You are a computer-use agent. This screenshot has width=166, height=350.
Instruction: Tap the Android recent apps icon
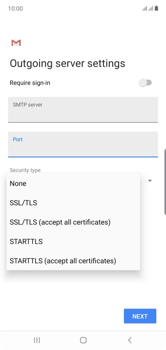pos(37,340)
